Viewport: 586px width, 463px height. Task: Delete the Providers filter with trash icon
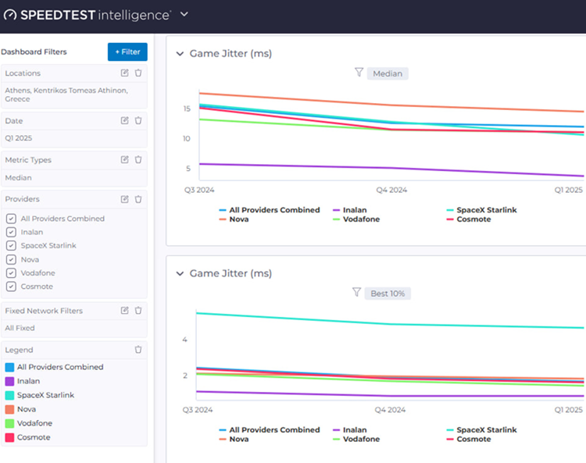point(138,199)
